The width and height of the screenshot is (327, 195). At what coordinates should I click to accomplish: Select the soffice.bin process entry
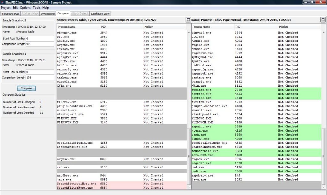click(256, 98)
